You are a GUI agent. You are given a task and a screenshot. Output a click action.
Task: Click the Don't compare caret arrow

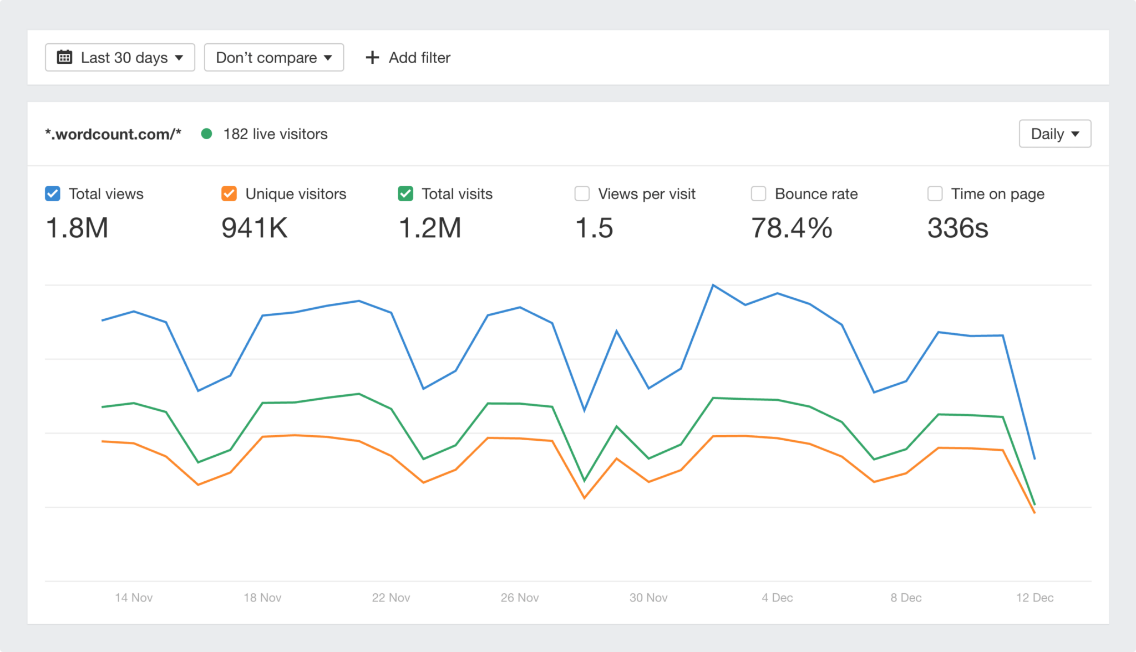[x=328, y=57]
